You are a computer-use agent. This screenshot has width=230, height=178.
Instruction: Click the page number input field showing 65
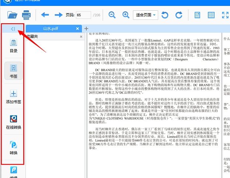point(83,15)
